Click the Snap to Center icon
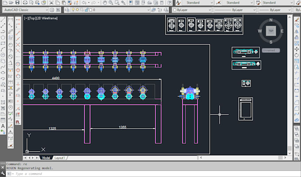Image resolution: width=301 pixels, height=177 pixels. [18, 64]
